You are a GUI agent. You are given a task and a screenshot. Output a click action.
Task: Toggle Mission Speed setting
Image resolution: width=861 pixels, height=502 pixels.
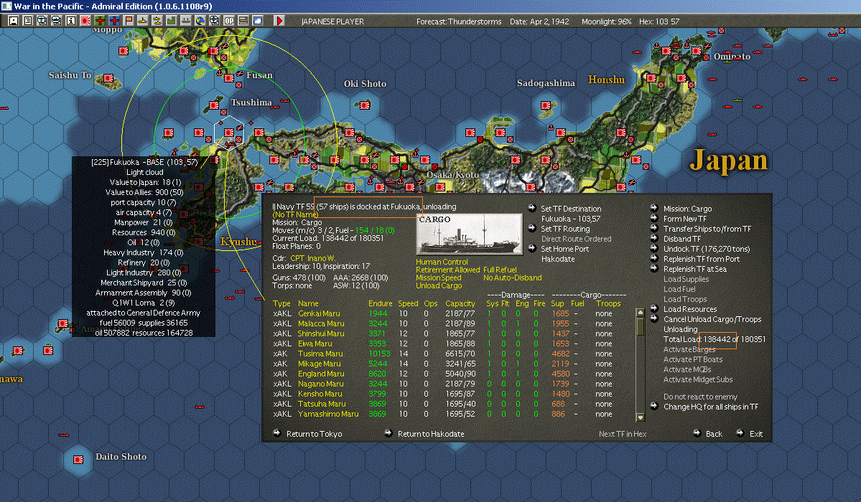439,278
